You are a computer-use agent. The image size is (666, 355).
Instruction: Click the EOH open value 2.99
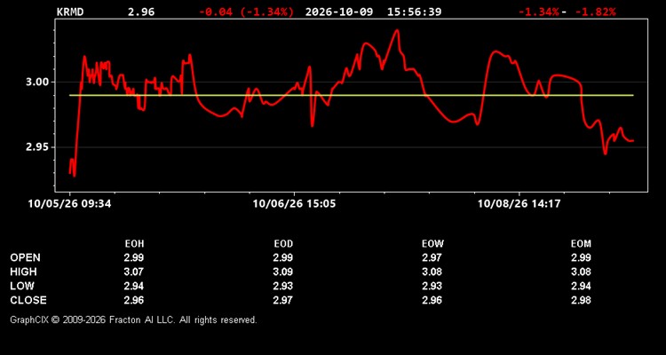[134, 257]
